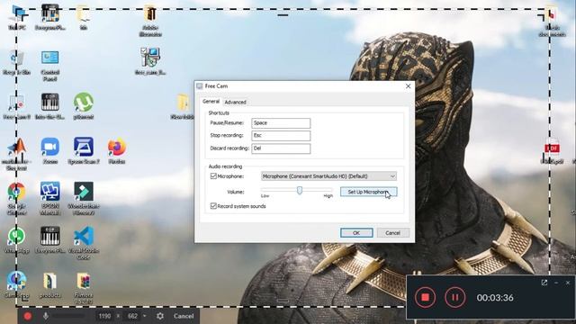Open the Recycle Bin icon

[16, 62]
